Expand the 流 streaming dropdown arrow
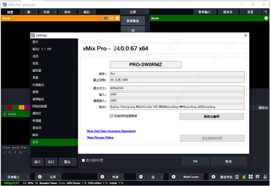This screenshot has width=270, height=186. [162, 177]
